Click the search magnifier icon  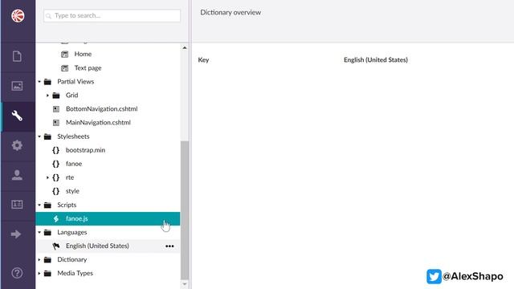click(x=48, y=16)
